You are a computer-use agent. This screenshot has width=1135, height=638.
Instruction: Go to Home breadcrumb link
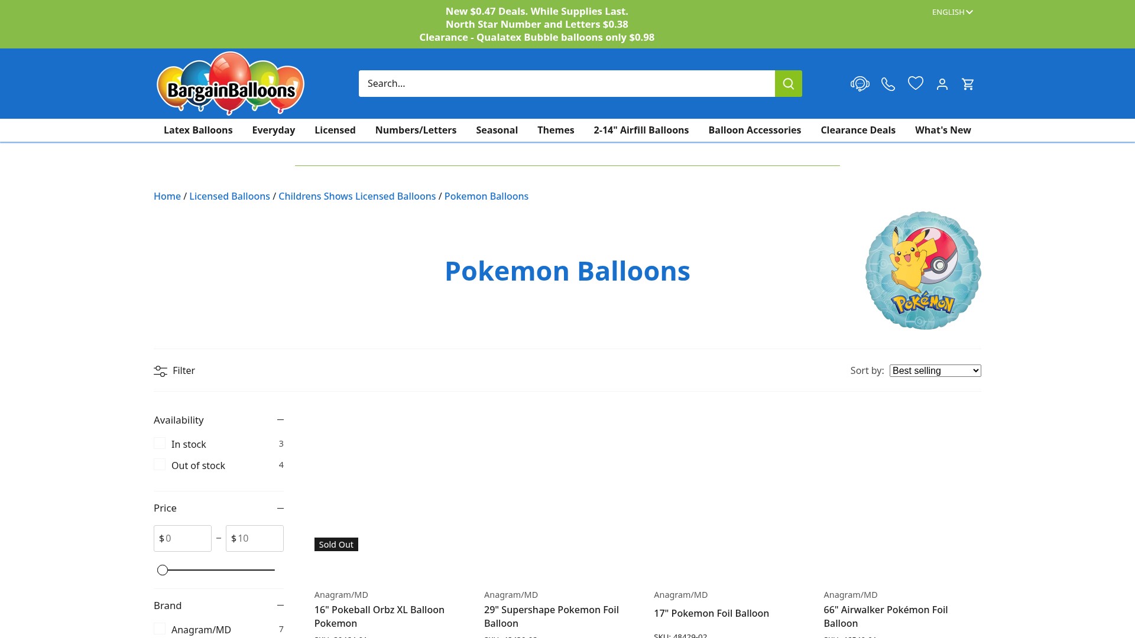pos(167,196)
